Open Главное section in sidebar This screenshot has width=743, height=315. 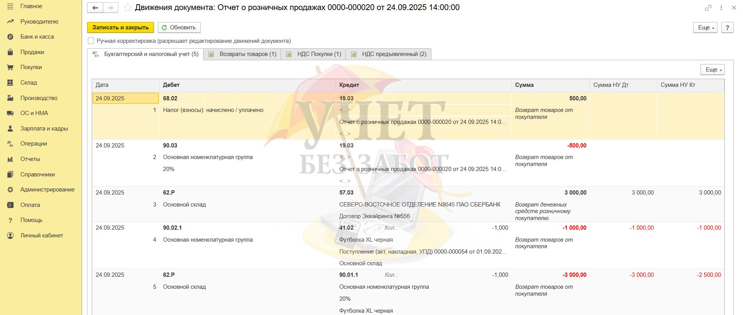(x=31, y=7)
